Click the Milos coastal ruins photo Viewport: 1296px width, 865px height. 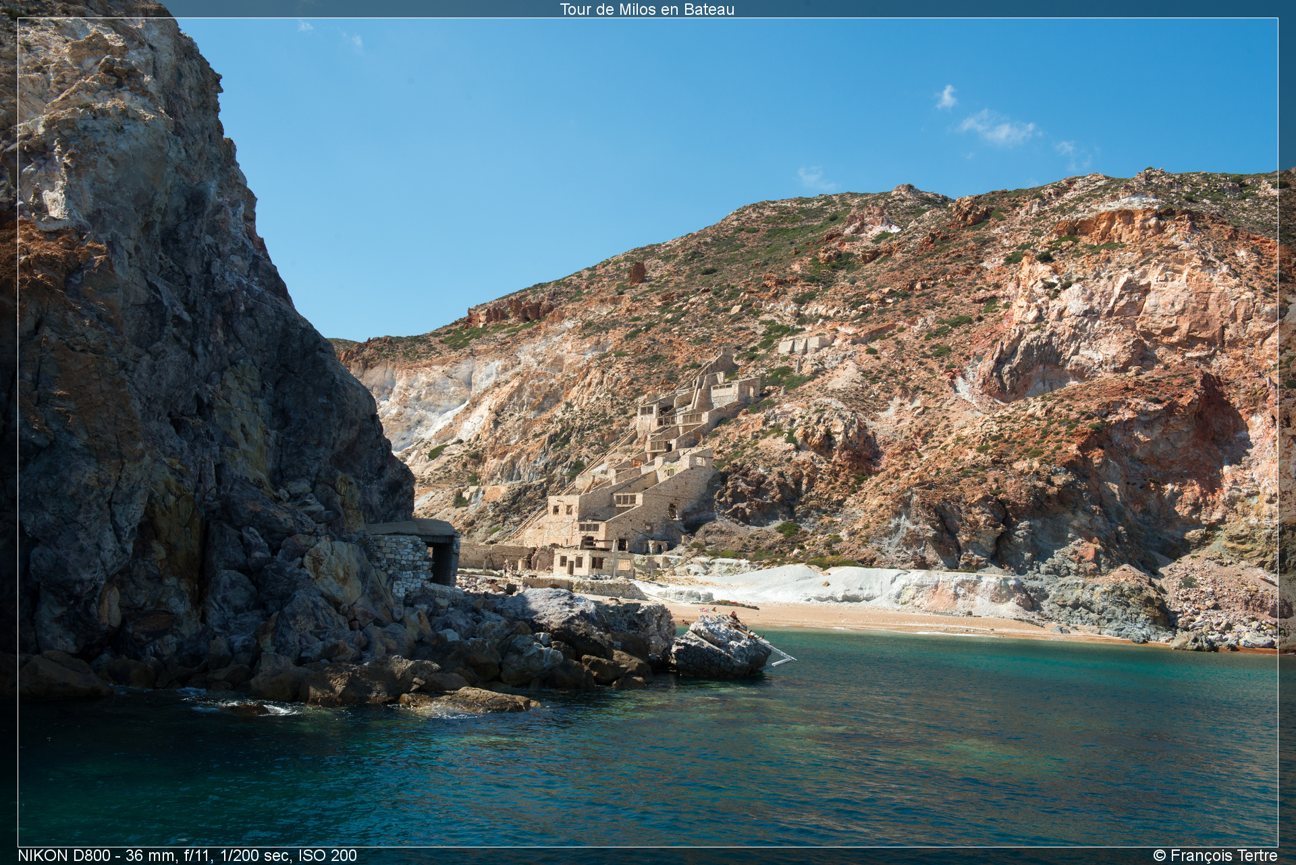(648, 432)
